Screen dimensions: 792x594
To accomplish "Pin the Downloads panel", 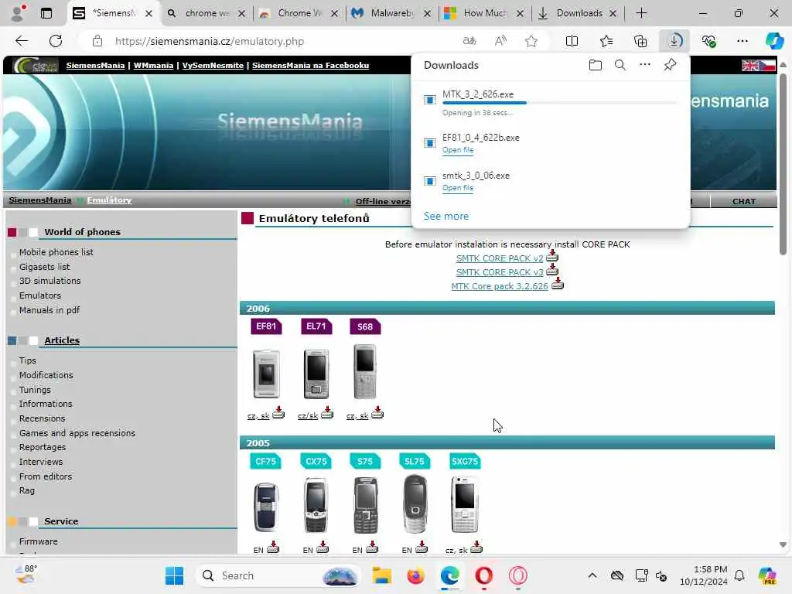I will (x=670, y=65).
